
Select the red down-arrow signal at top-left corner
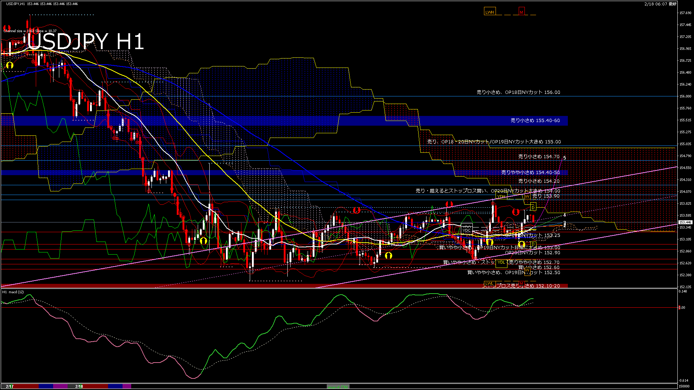7,27
